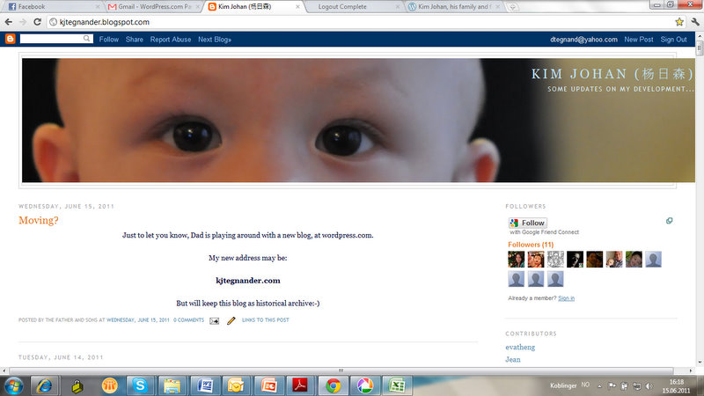The image size is (704, 396).
Task: Open Adobe Reader from the taskbar
Action: tap(300, 385)
